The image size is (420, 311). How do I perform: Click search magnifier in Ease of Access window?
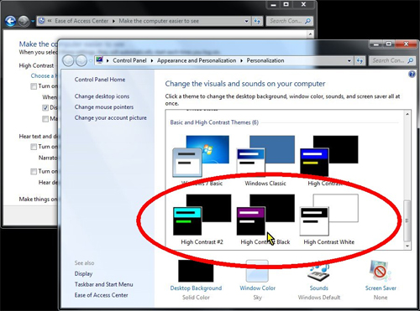coord(307,21)
